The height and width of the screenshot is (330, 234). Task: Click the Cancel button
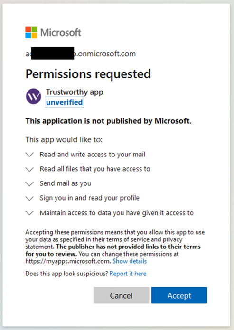[122, 295]
